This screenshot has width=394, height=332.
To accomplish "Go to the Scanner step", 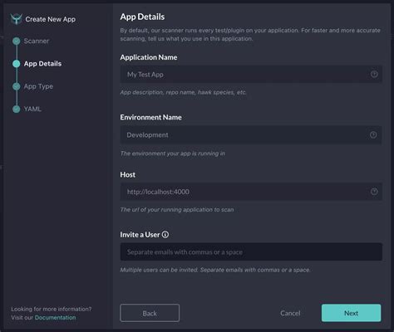I will click(x=37, y=41).
